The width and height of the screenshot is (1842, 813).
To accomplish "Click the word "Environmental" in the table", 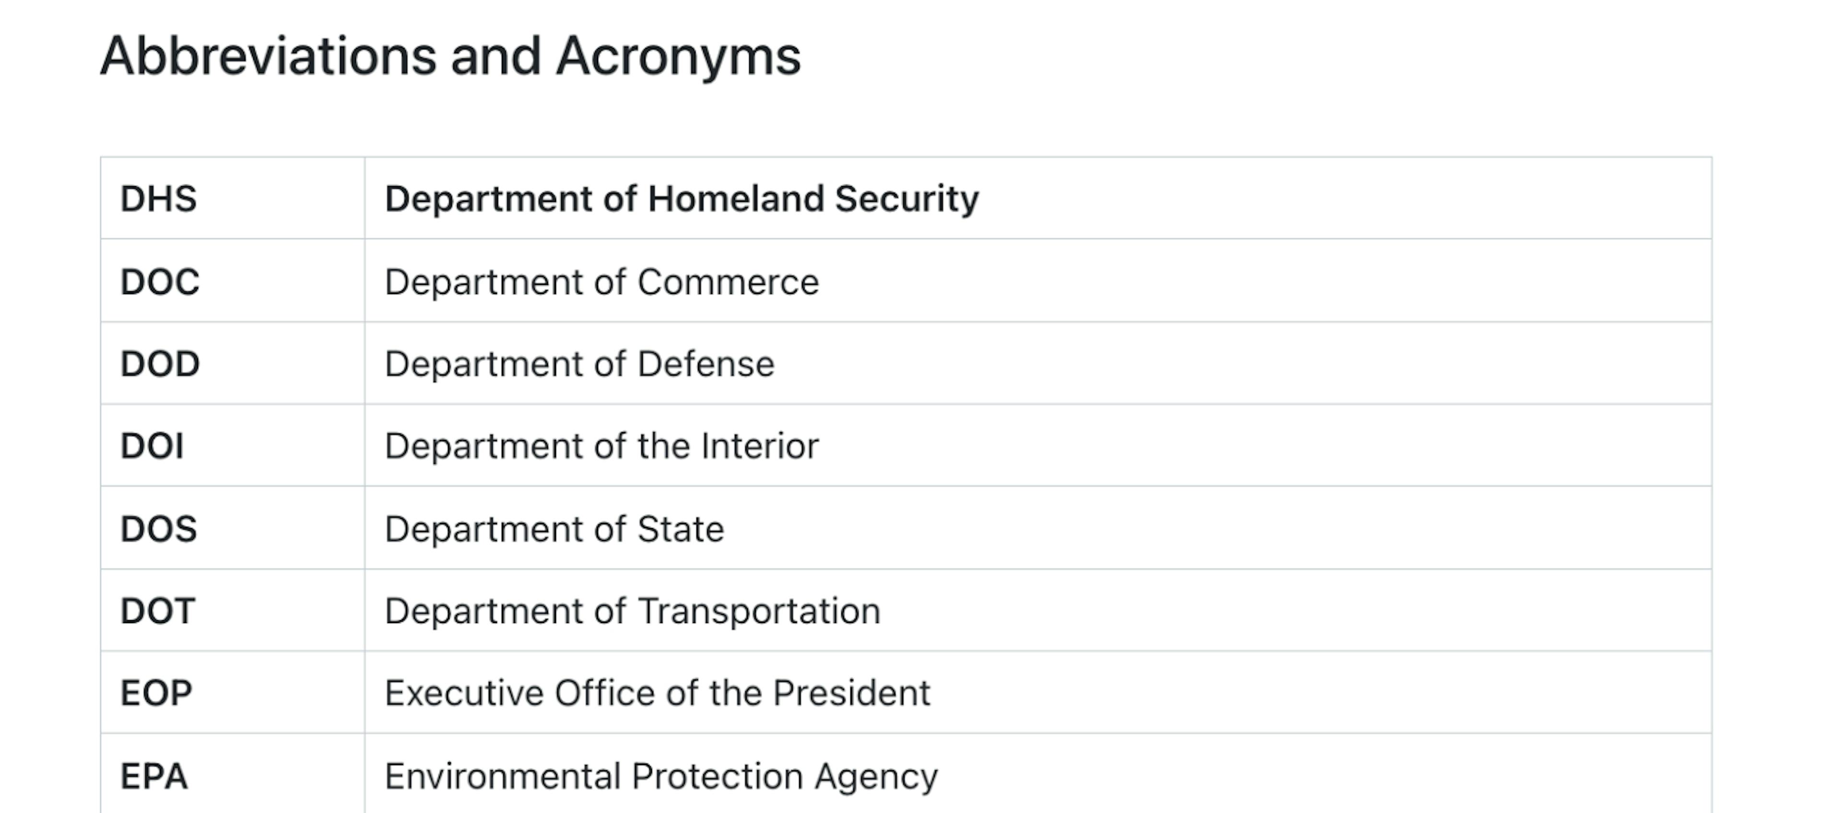I will [502, 776].
